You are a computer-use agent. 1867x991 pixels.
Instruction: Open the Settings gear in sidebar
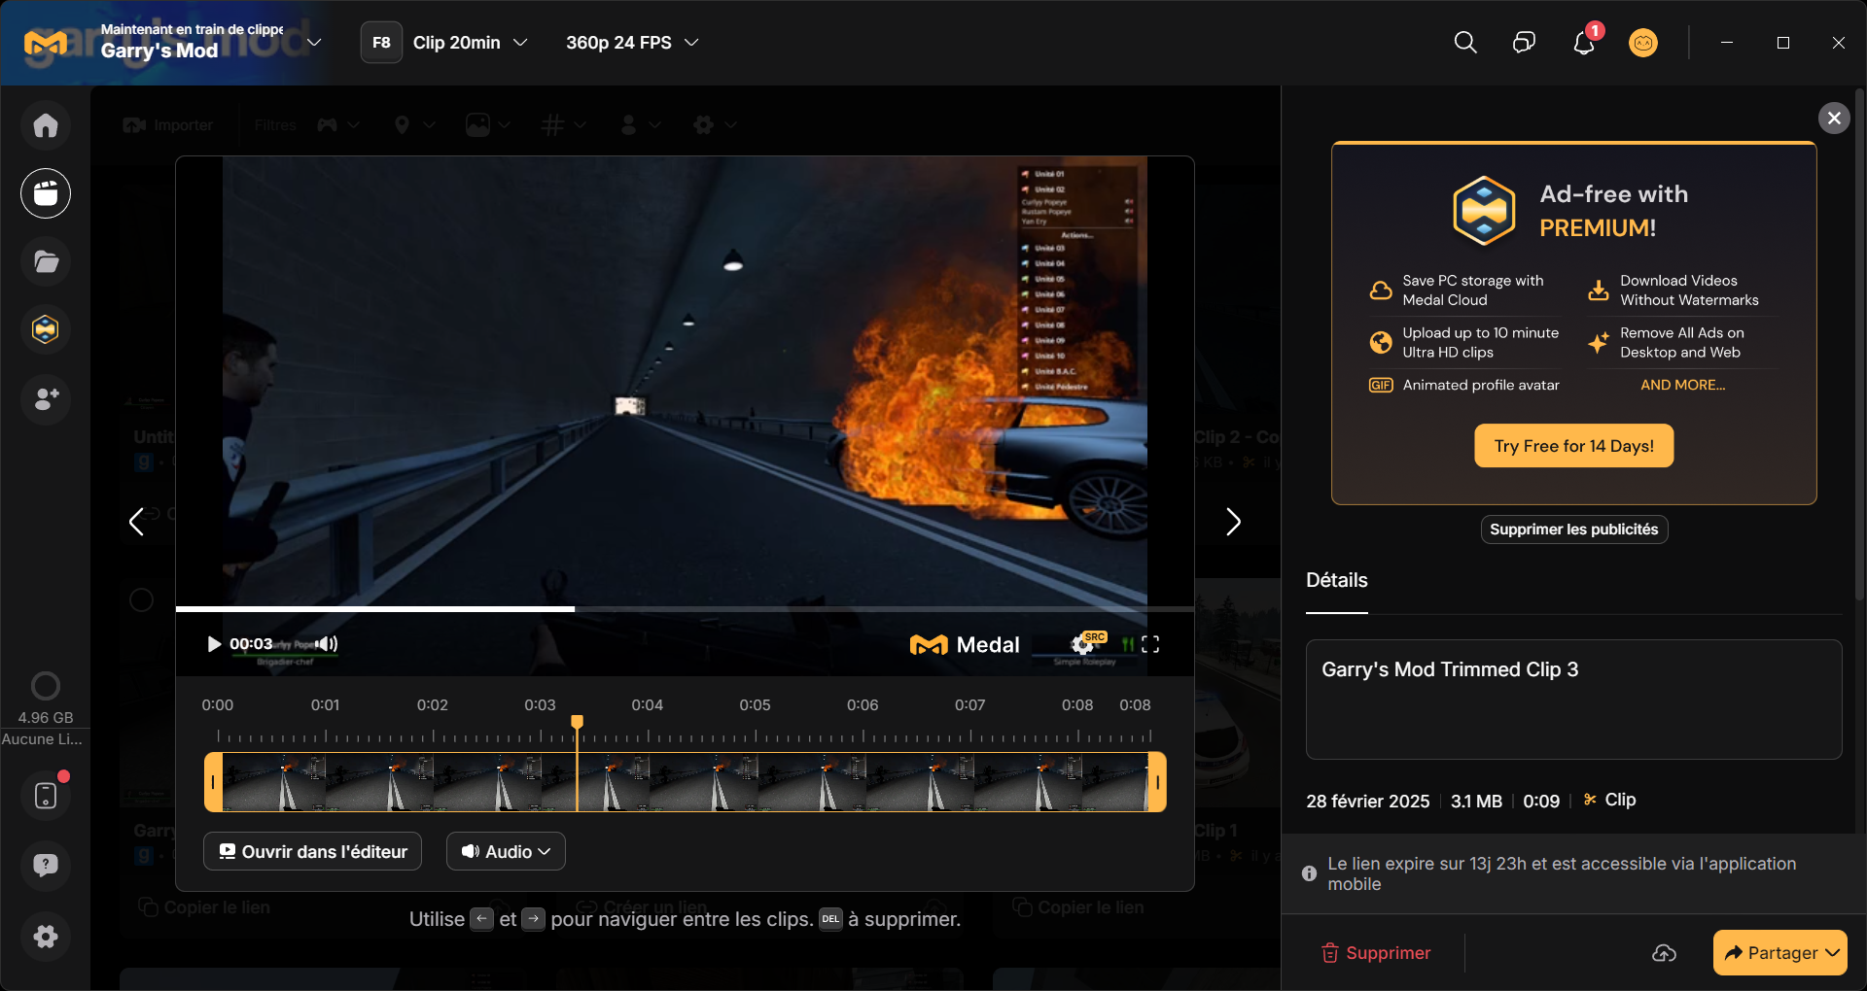(x=46, y=936)
